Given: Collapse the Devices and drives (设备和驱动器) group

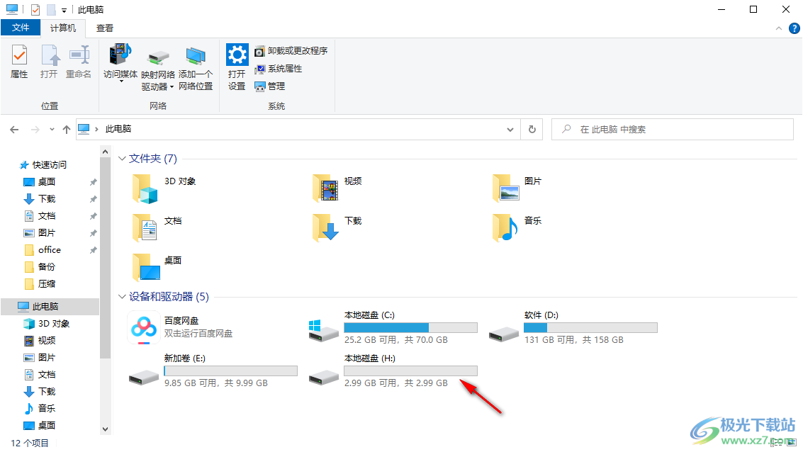Looking at the screenshot, I should 122,296.
